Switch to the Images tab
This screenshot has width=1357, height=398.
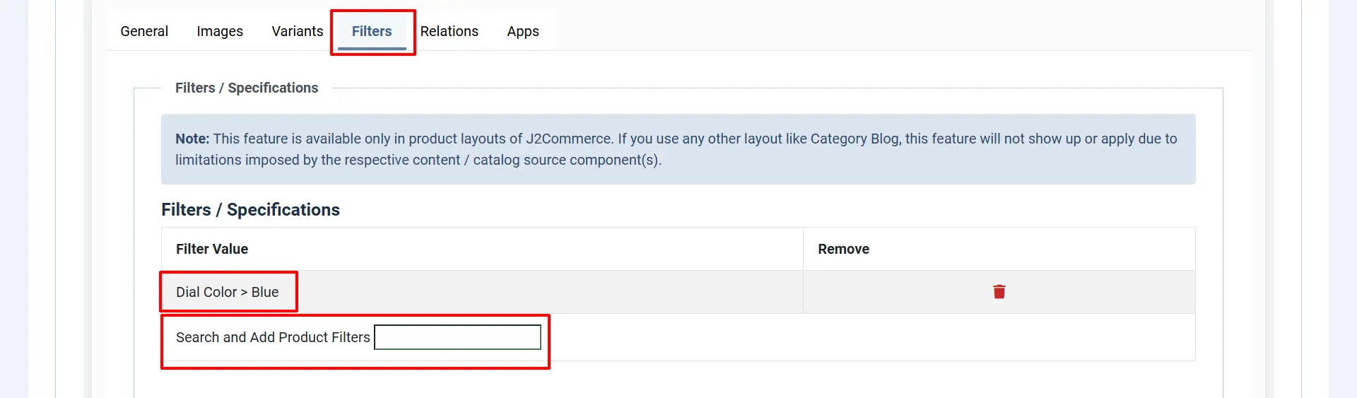220,31
